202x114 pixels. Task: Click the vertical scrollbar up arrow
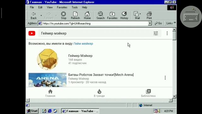pos(174,29)
